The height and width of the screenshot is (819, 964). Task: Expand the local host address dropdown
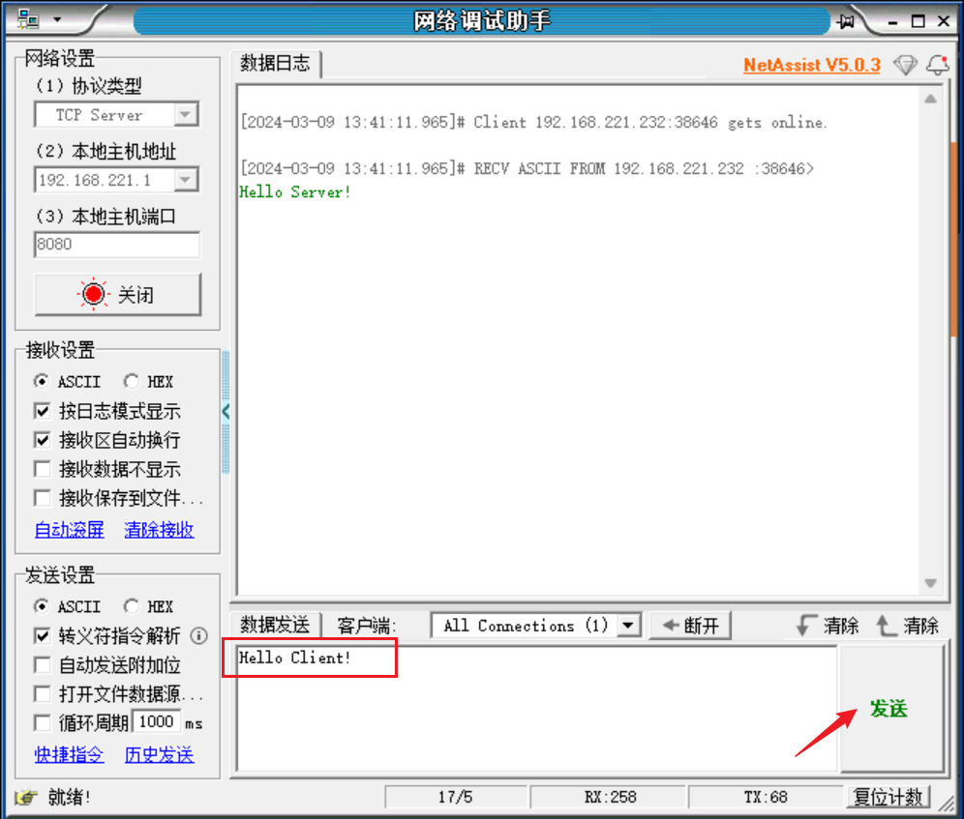point(185,179)
